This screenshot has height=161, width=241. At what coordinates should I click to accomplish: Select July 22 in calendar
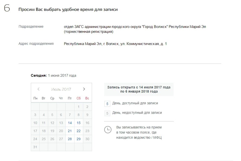pos(79,131)
